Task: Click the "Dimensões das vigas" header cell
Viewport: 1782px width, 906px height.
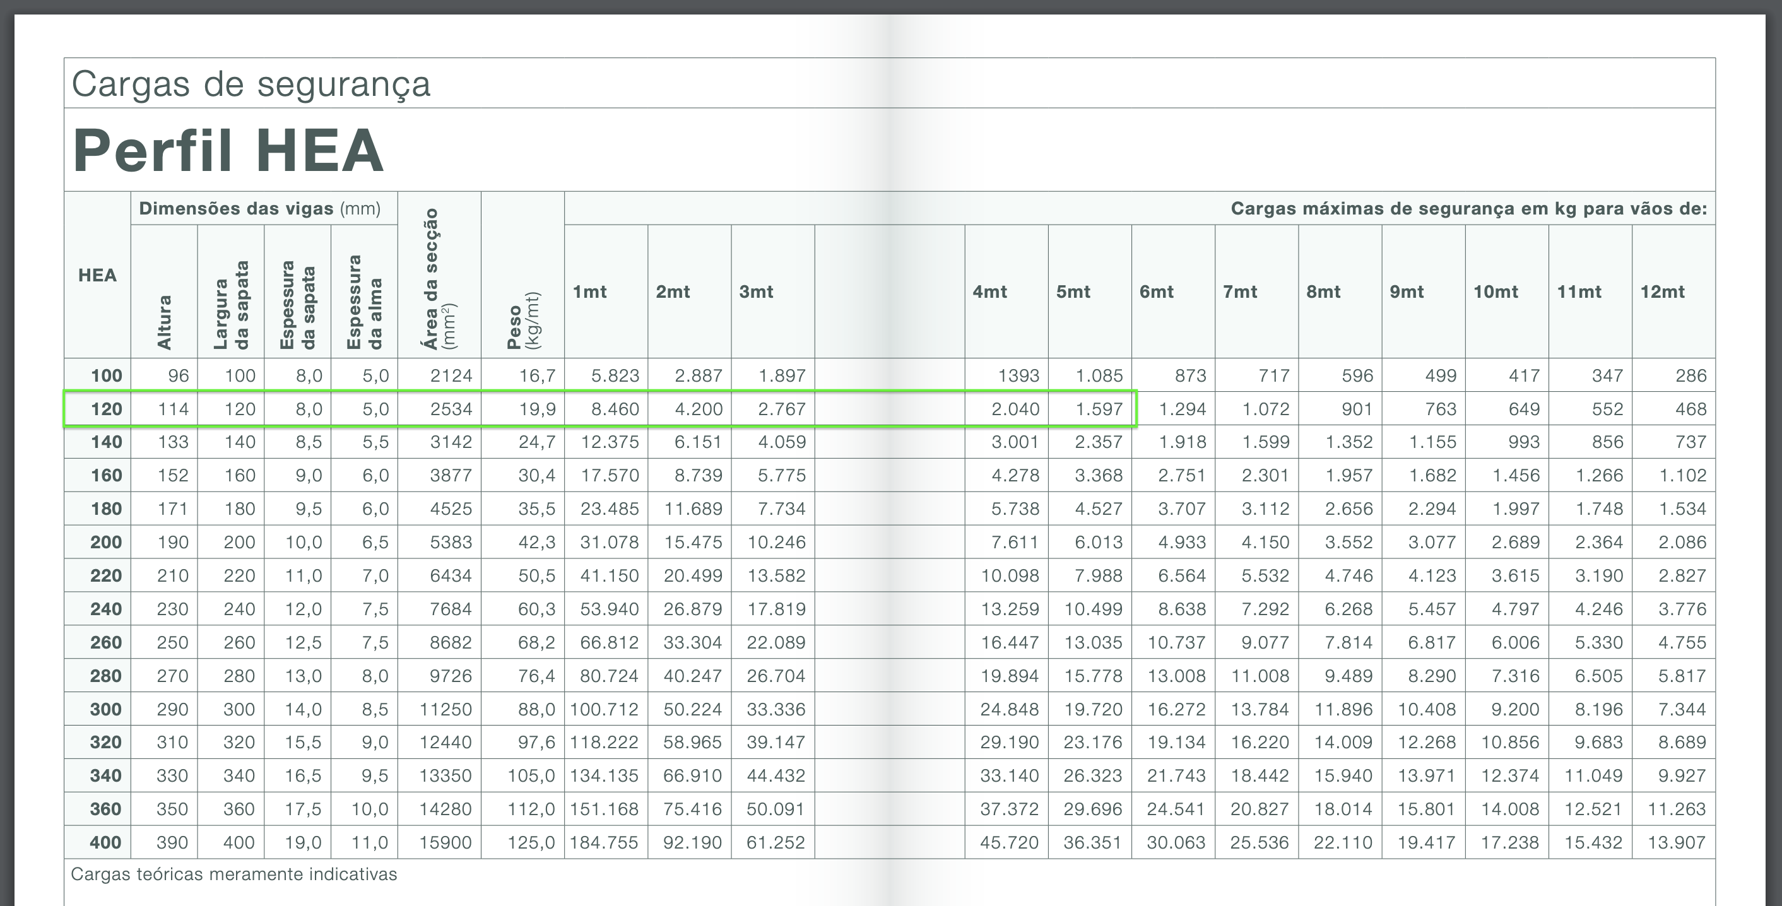Action: tap(259, 209)
